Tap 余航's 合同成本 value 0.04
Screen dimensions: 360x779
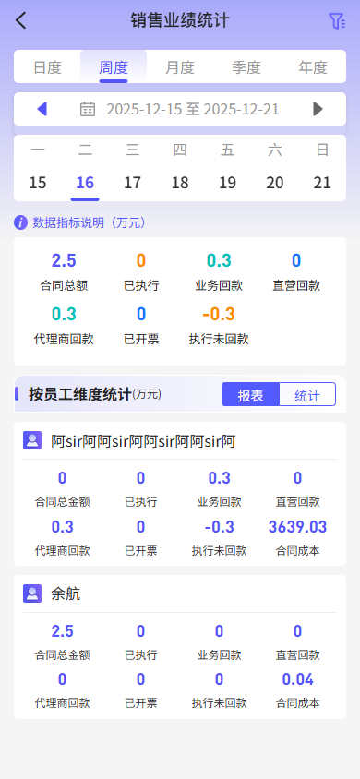coord(297,679)
